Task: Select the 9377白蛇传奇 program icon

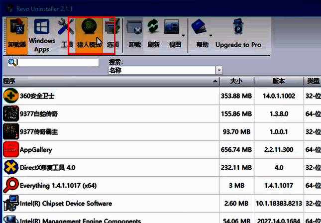Action: [11, 113]
